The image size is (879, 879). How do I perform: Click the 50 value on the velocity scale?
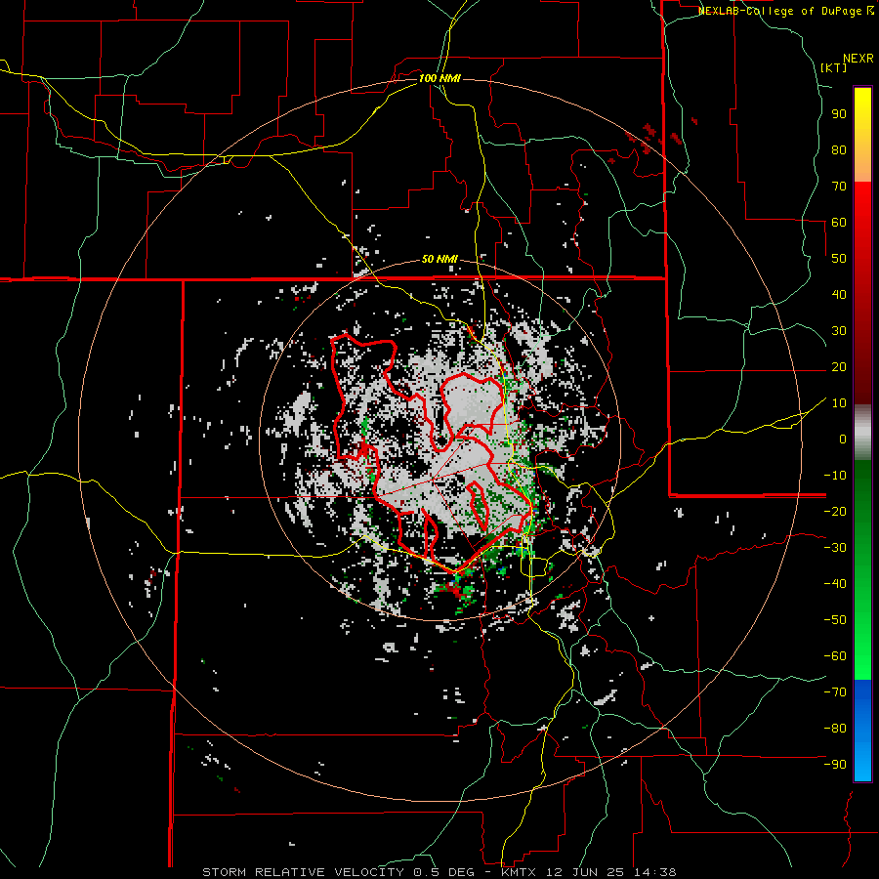839,259
